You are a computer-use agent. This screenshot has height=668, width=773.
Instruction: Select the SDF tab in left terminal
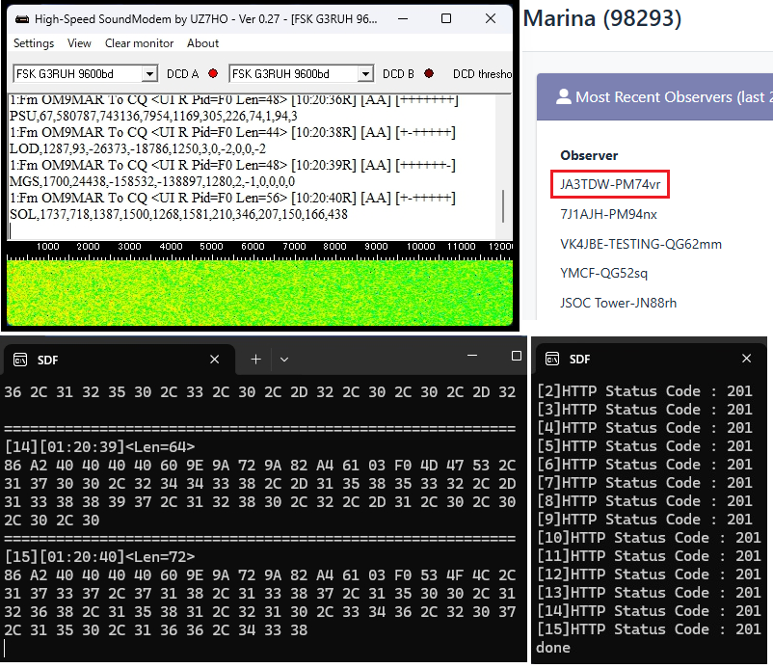119,360
